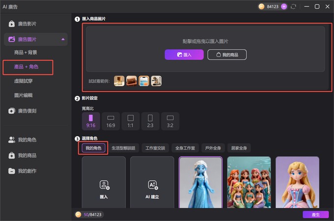Select 產品 + 角色 sub-item
The width and height of the screenshot is (334, 221).
click(26, 67)
